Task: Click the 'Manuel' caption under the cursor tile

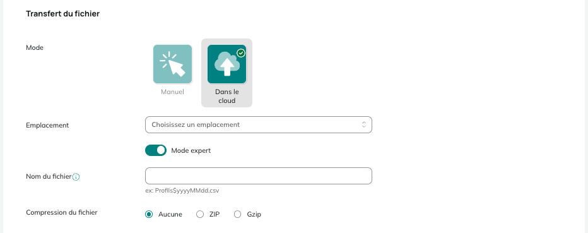Action: point(172,92)
